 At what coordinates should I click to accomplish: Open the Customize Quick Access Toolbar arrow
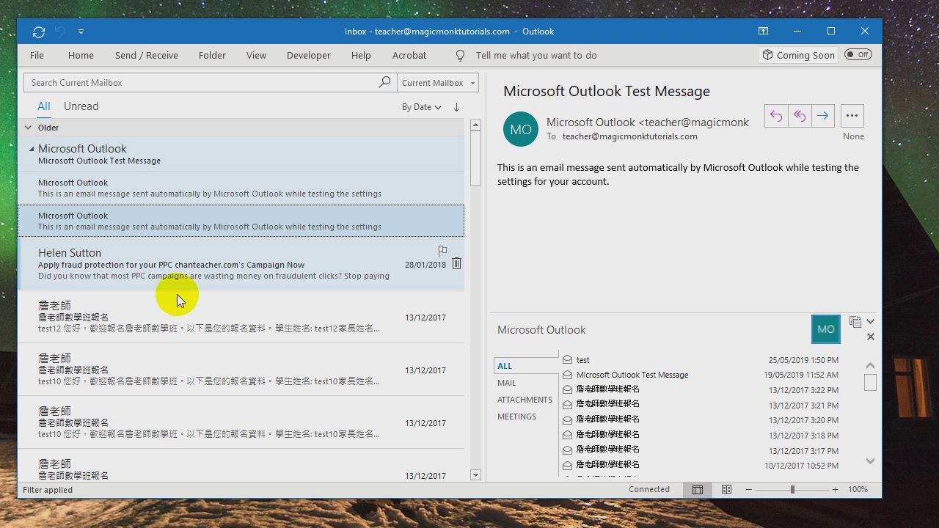tap(81, 32)
